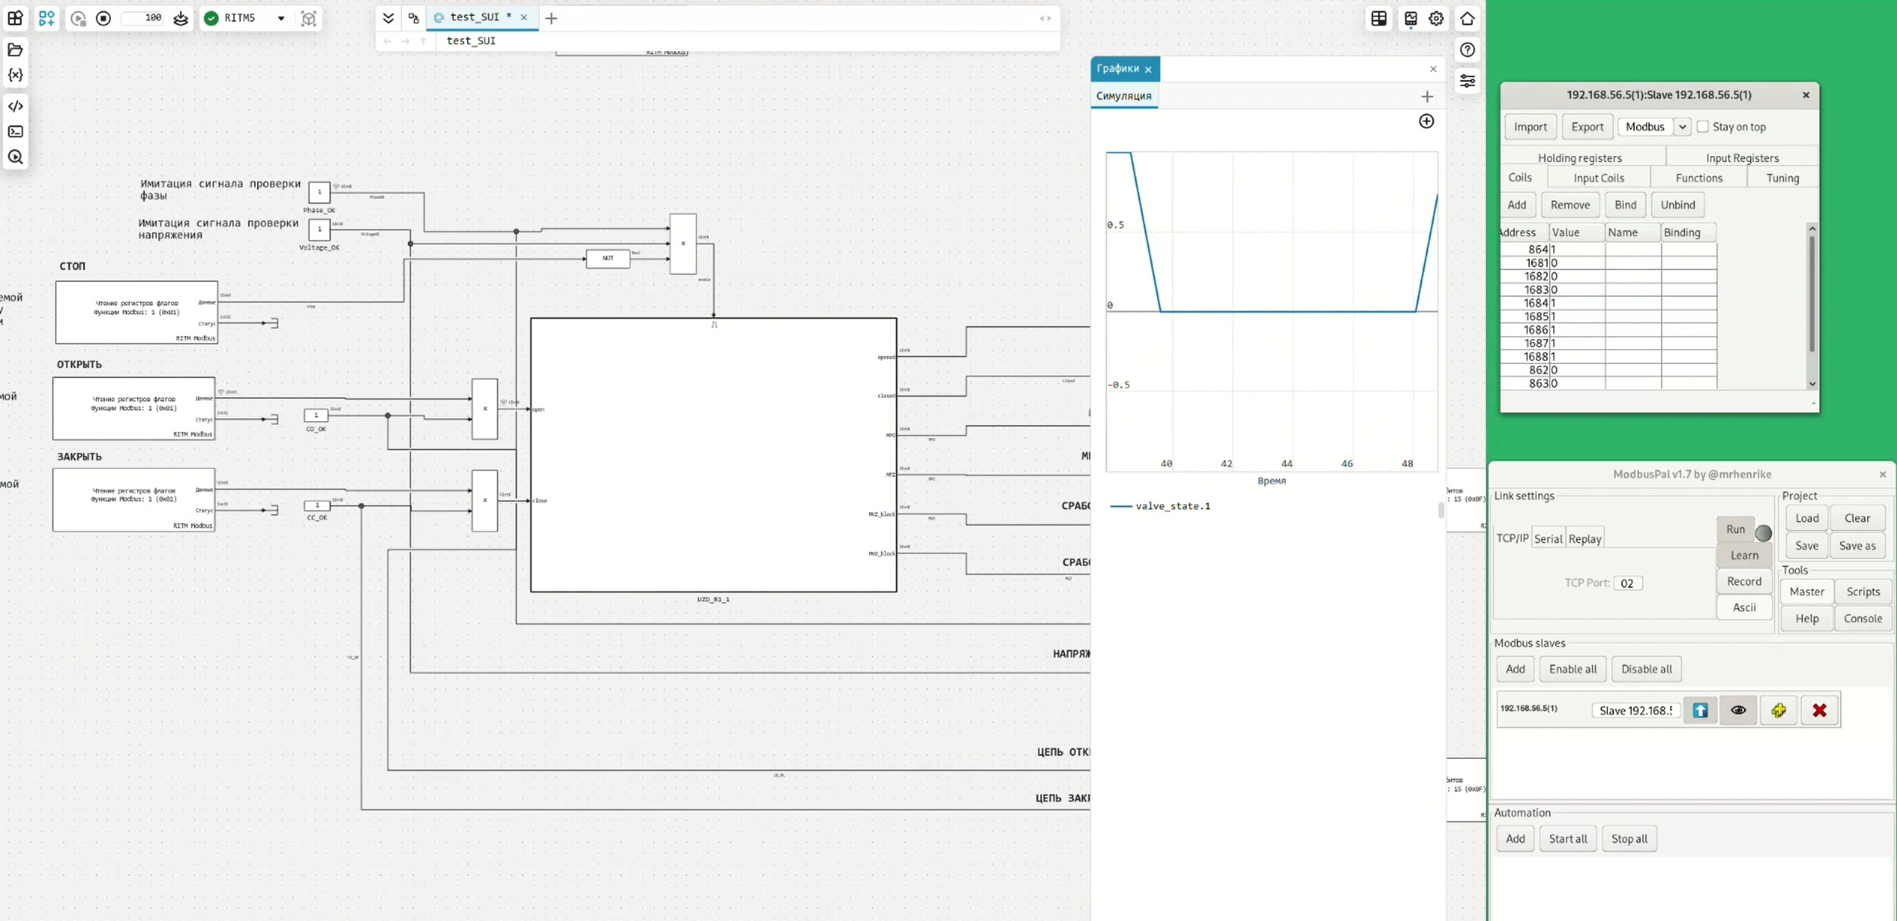Image resolution: width=1897 pixels, height=921 pixels.
Task: Expand the RITM5 target dropdown
Action: coord(281,18)
